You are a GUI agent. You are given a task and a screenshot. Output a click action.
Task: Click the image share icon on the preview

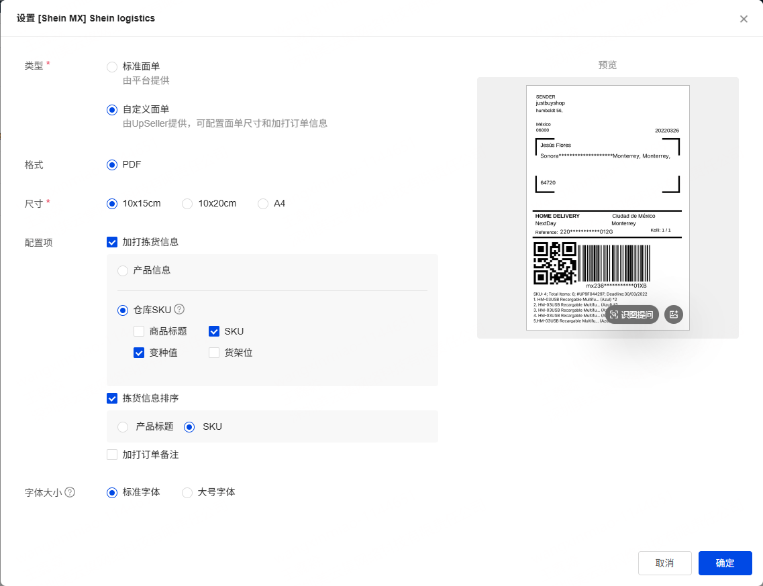pos(674,314)
